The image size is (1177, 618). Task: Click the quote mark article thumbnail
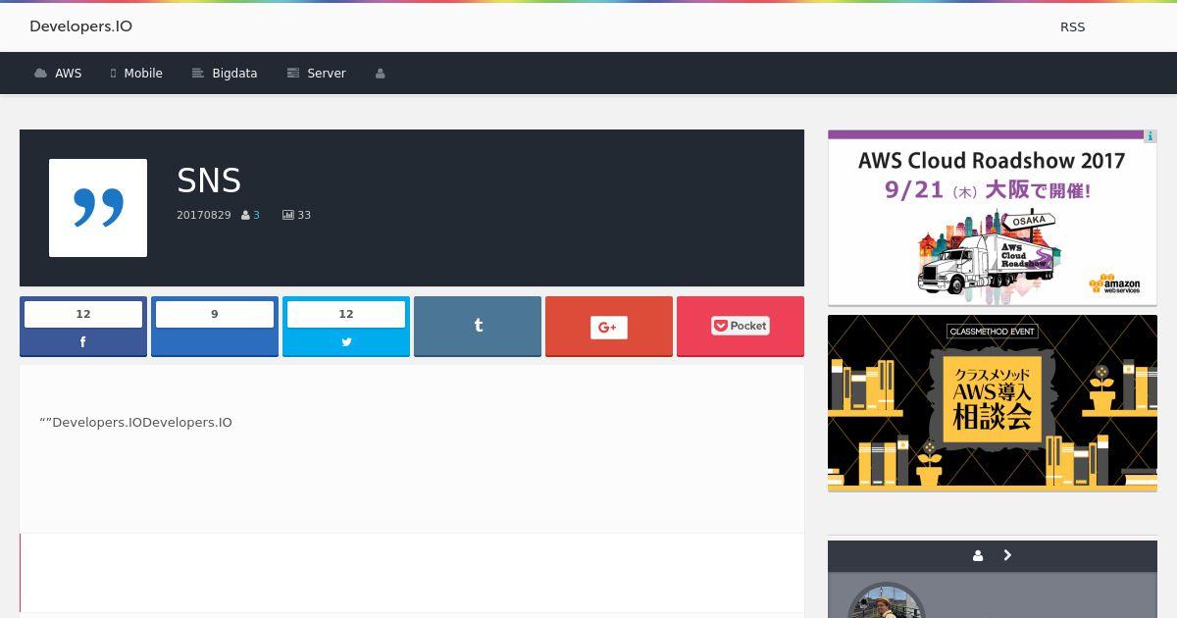(x=98, y=208)
